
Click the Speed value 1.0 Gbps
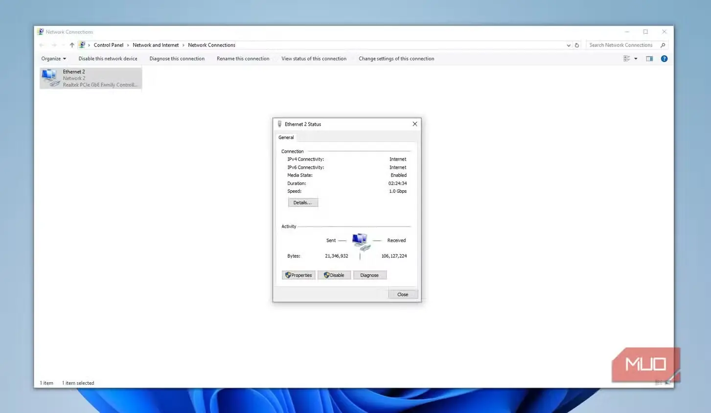398,191
